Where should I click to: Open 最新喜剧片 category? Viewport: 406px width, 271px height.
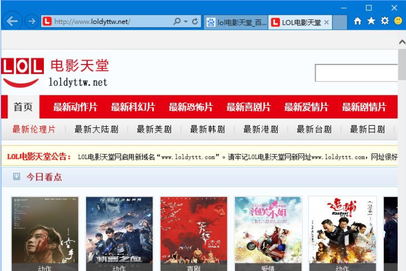248,107
